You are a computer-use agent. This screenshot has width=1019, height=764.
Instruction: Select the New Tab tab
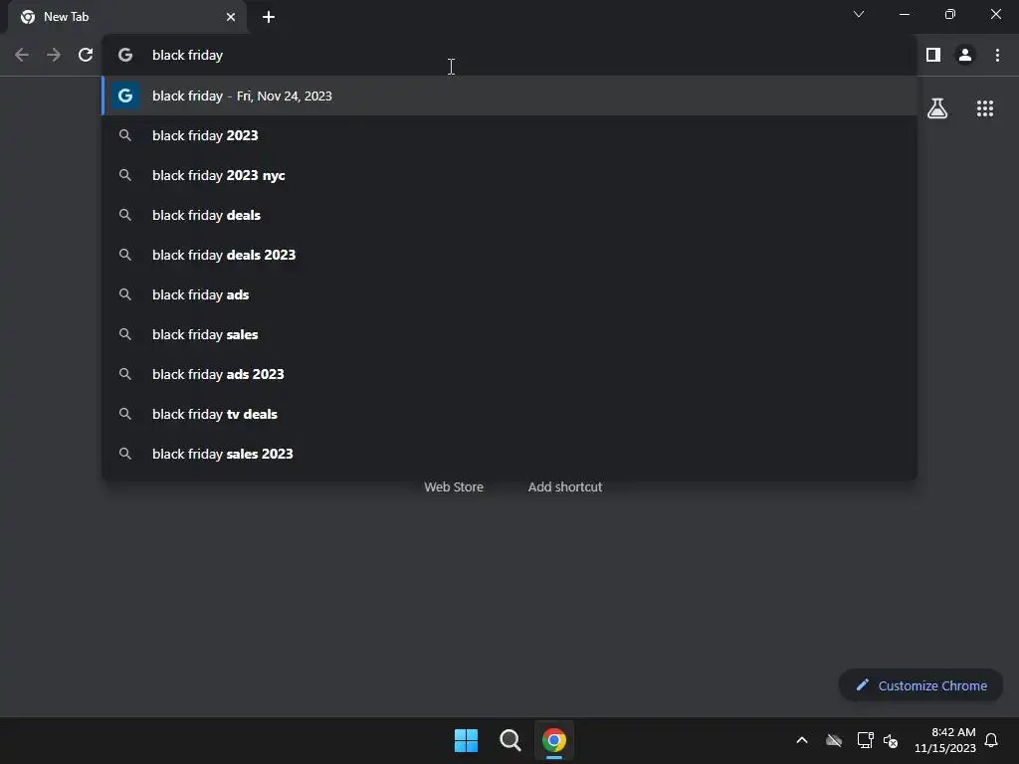126,17
